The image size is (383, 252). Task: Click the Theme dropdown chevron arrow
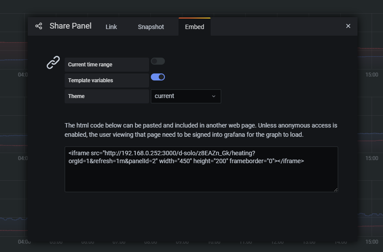[214, 96]
